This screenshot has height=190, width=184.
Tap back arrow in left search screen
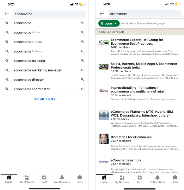(x=7, y=14)
